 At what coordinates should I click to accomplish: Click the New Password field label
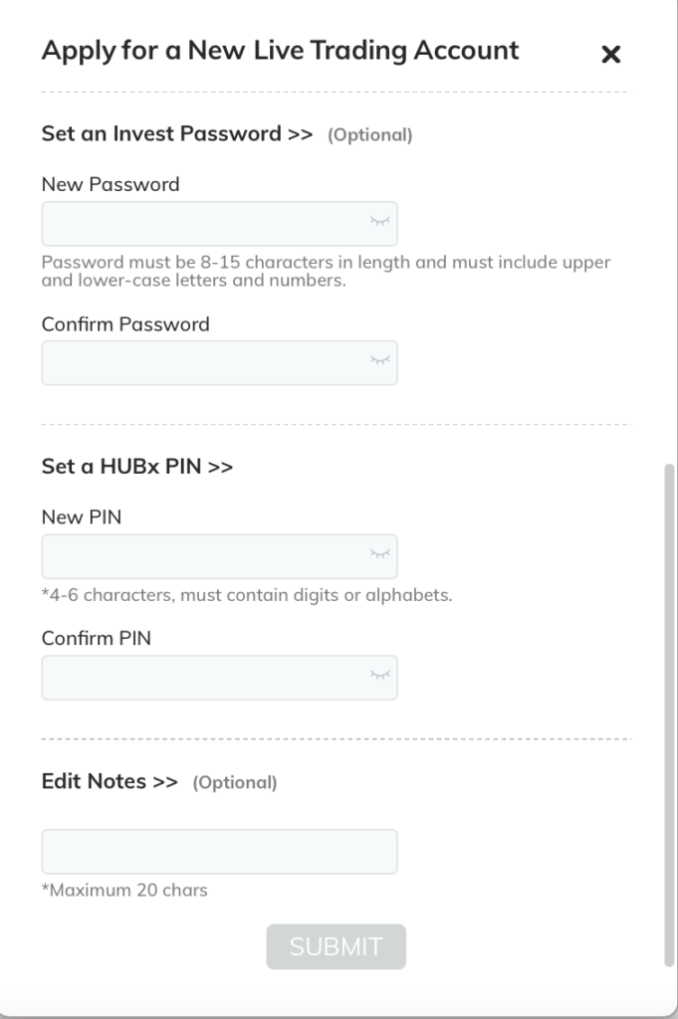tap(111, 184)
